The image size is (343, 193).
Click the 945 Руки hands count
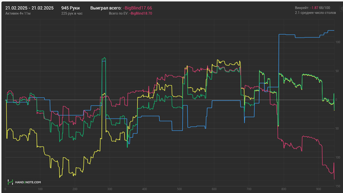(x=71, y=8)
